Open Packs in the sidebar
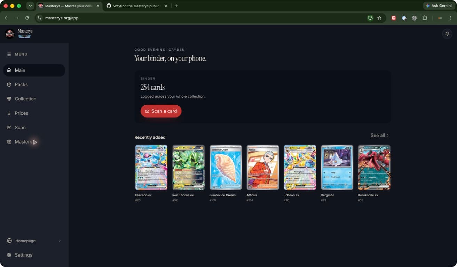Viewport: 457px width, 267px height. (34, 84)
